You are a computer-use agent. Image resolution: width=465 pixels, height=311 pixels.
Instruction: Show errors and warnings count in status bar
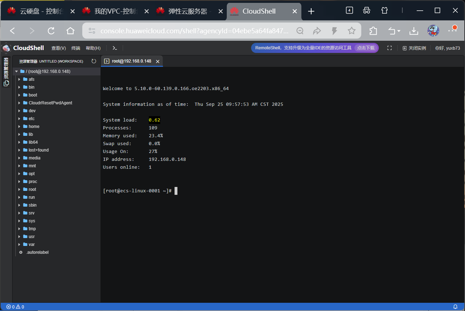pos(15,307)
